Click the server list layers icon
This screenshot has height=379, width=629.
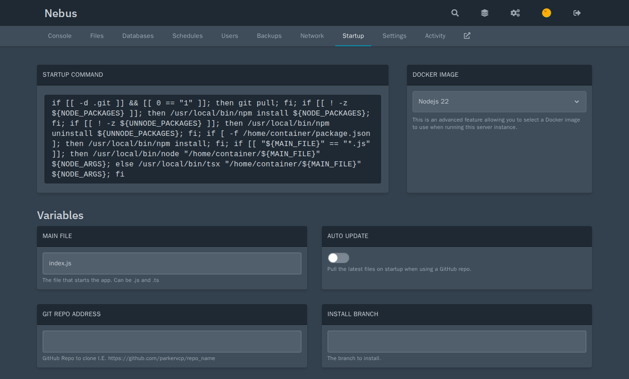[x=485, y=13]
